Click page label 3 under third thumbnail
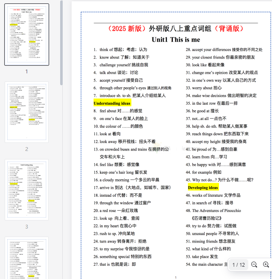 pyautogui.click(x=26, y=227)
